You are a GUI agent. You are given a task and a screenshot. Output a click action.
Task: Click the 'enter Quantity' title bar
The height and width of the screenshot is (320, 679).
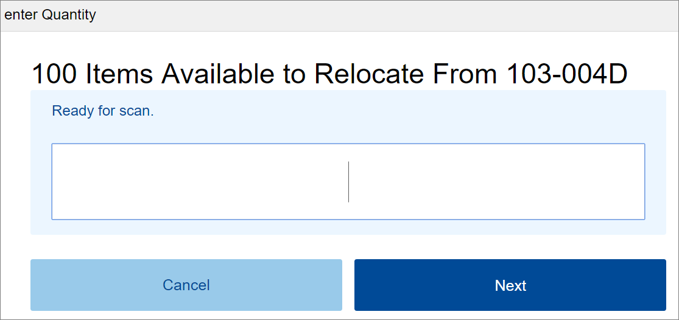(x=340, y=16)
